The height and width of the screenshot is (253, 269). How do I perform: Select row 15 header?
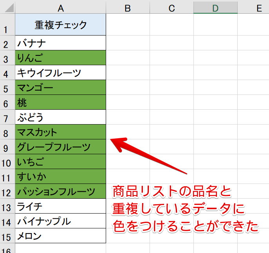(x=7, y=237)
